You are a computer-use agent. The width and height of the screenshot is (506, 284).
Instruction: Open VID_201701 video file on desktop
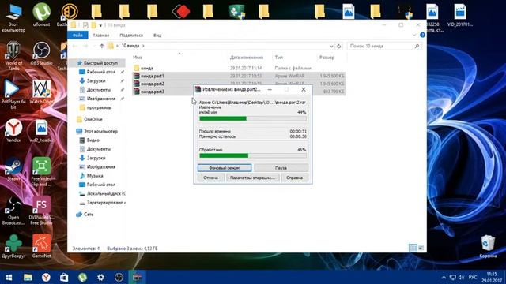(460, 15)
